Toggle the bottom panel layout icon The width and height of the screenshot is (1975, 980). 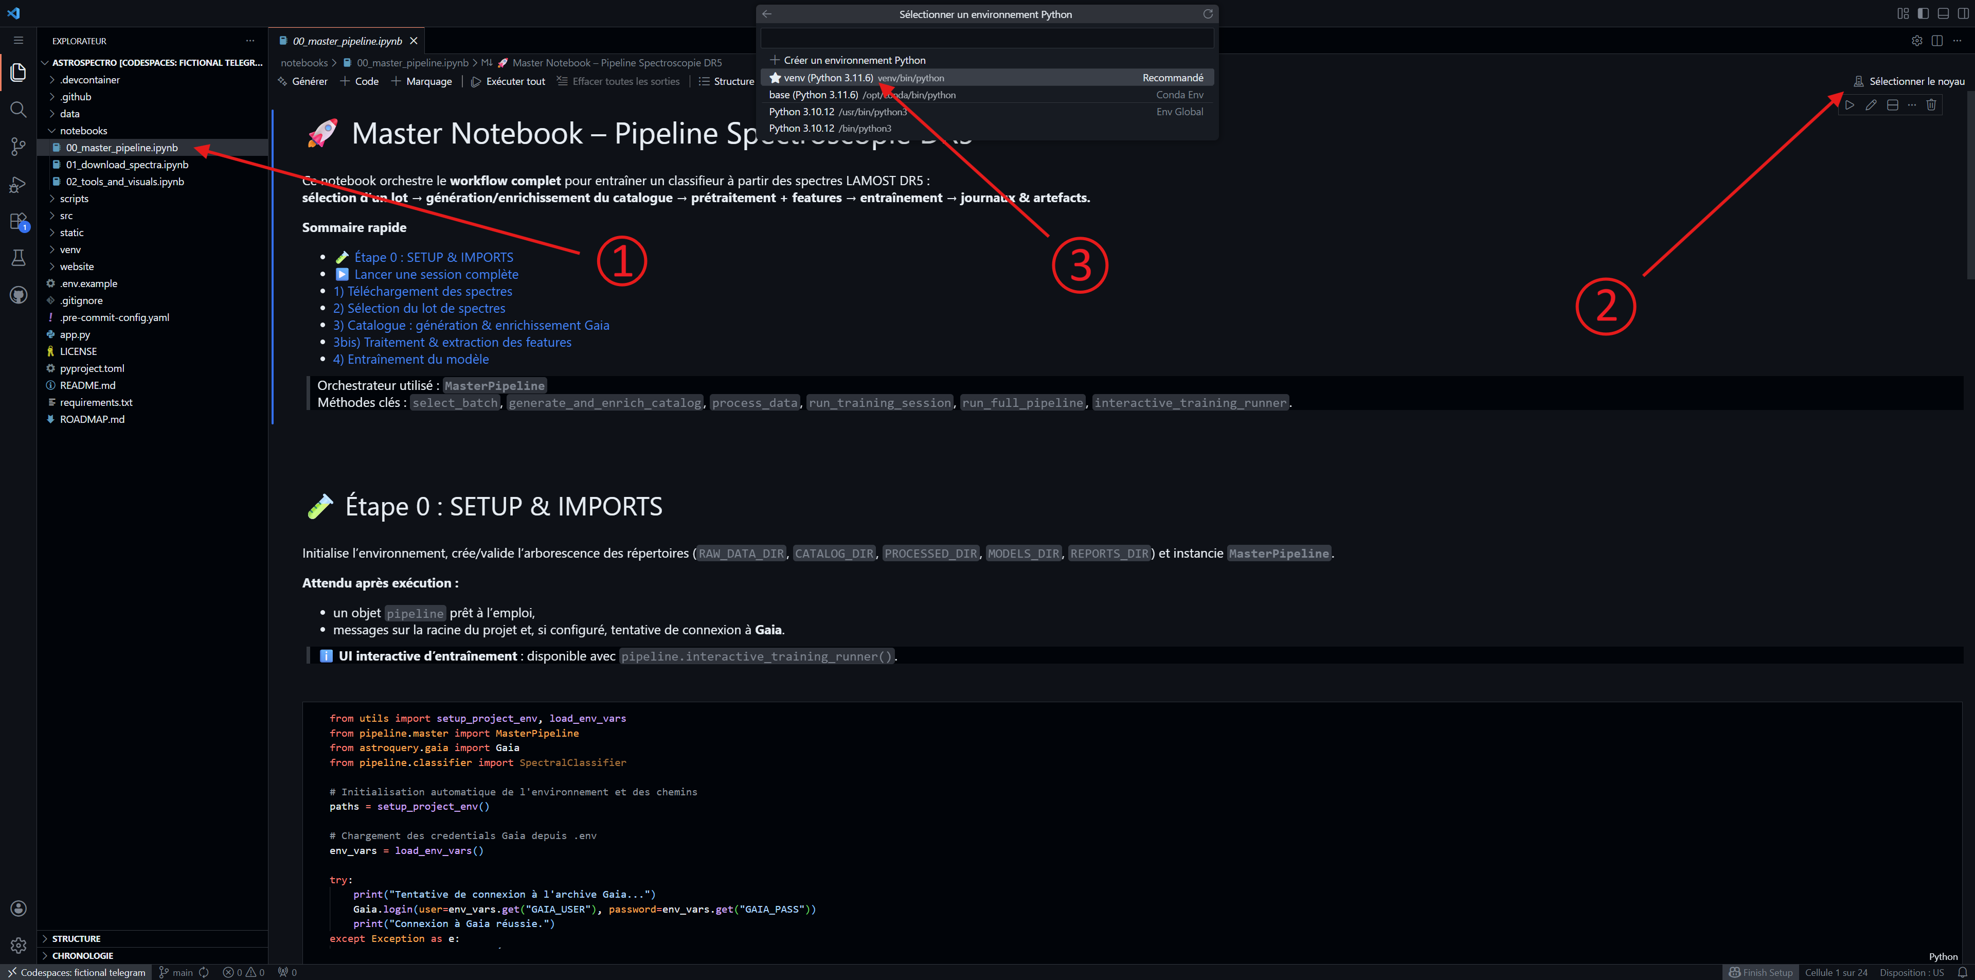click(1943, 14)
